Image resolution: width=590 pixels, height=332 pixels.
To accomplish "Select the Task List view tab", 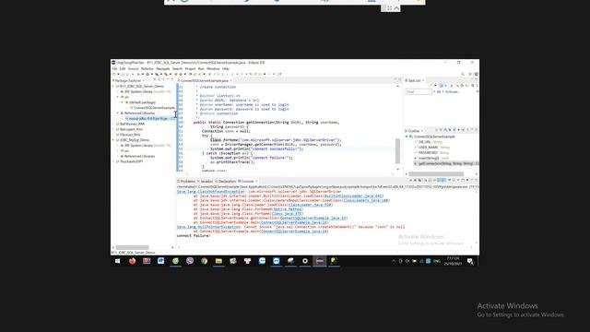I will pos(414,80).
